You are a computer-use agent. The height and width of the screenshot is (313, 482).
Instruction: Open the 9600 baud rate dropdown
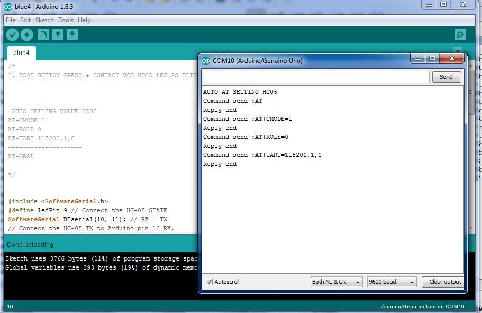pyautogui.click(x=392, y=282)
